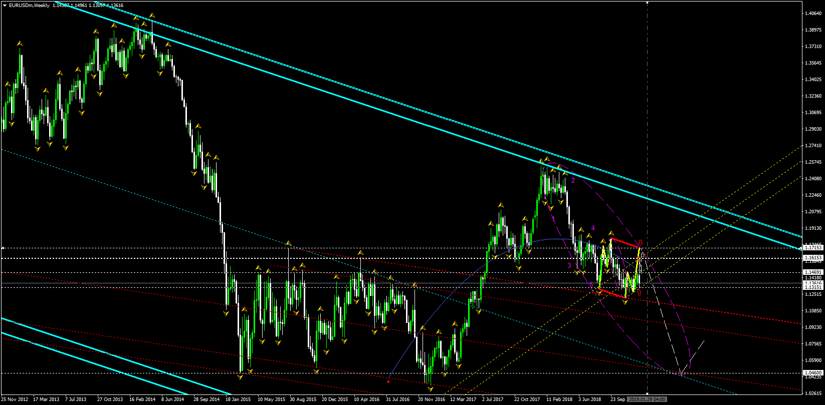
Task: Select the magenta wave label 4
Action: [x=593, y=228]
